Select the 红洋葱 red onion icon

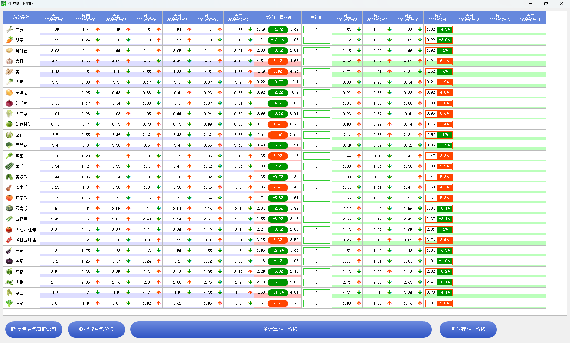tap(9, 103)
